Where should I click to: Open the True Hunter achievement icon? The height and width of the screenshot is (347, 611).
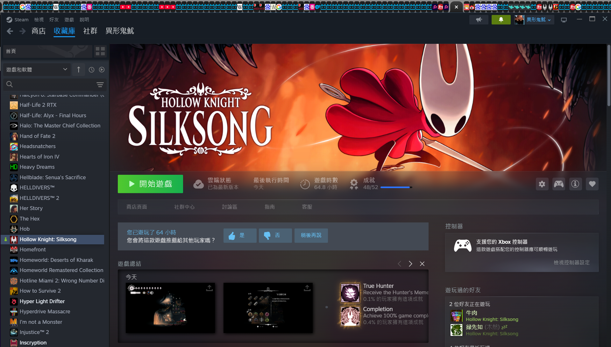coord(350,293)
